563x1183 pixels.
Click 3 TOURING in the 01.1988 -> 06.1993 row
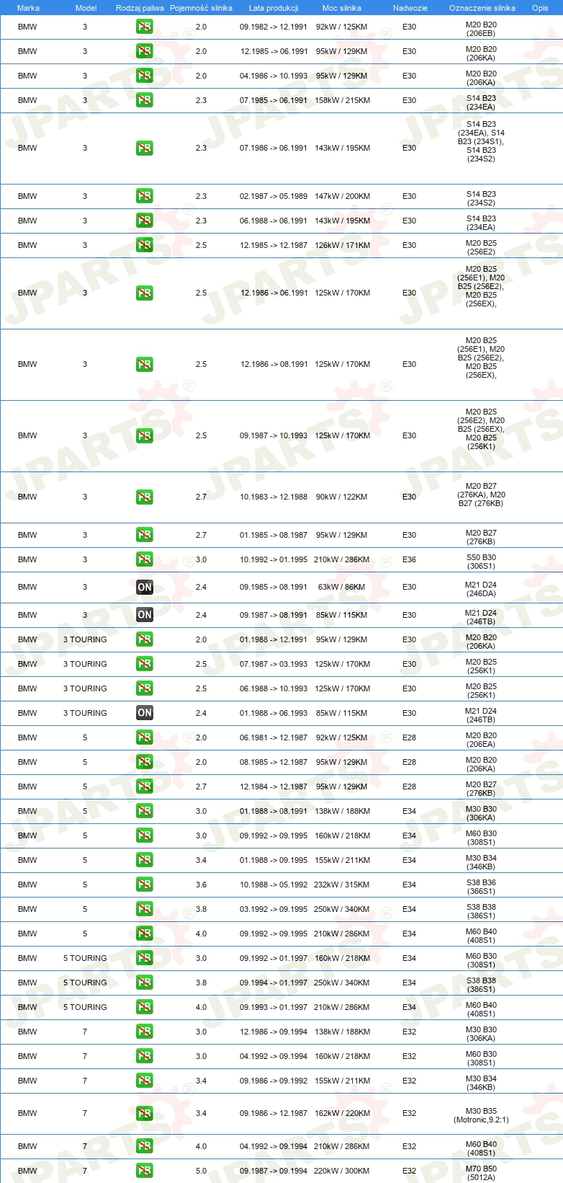pyautogui.click(x=85, y=713)
